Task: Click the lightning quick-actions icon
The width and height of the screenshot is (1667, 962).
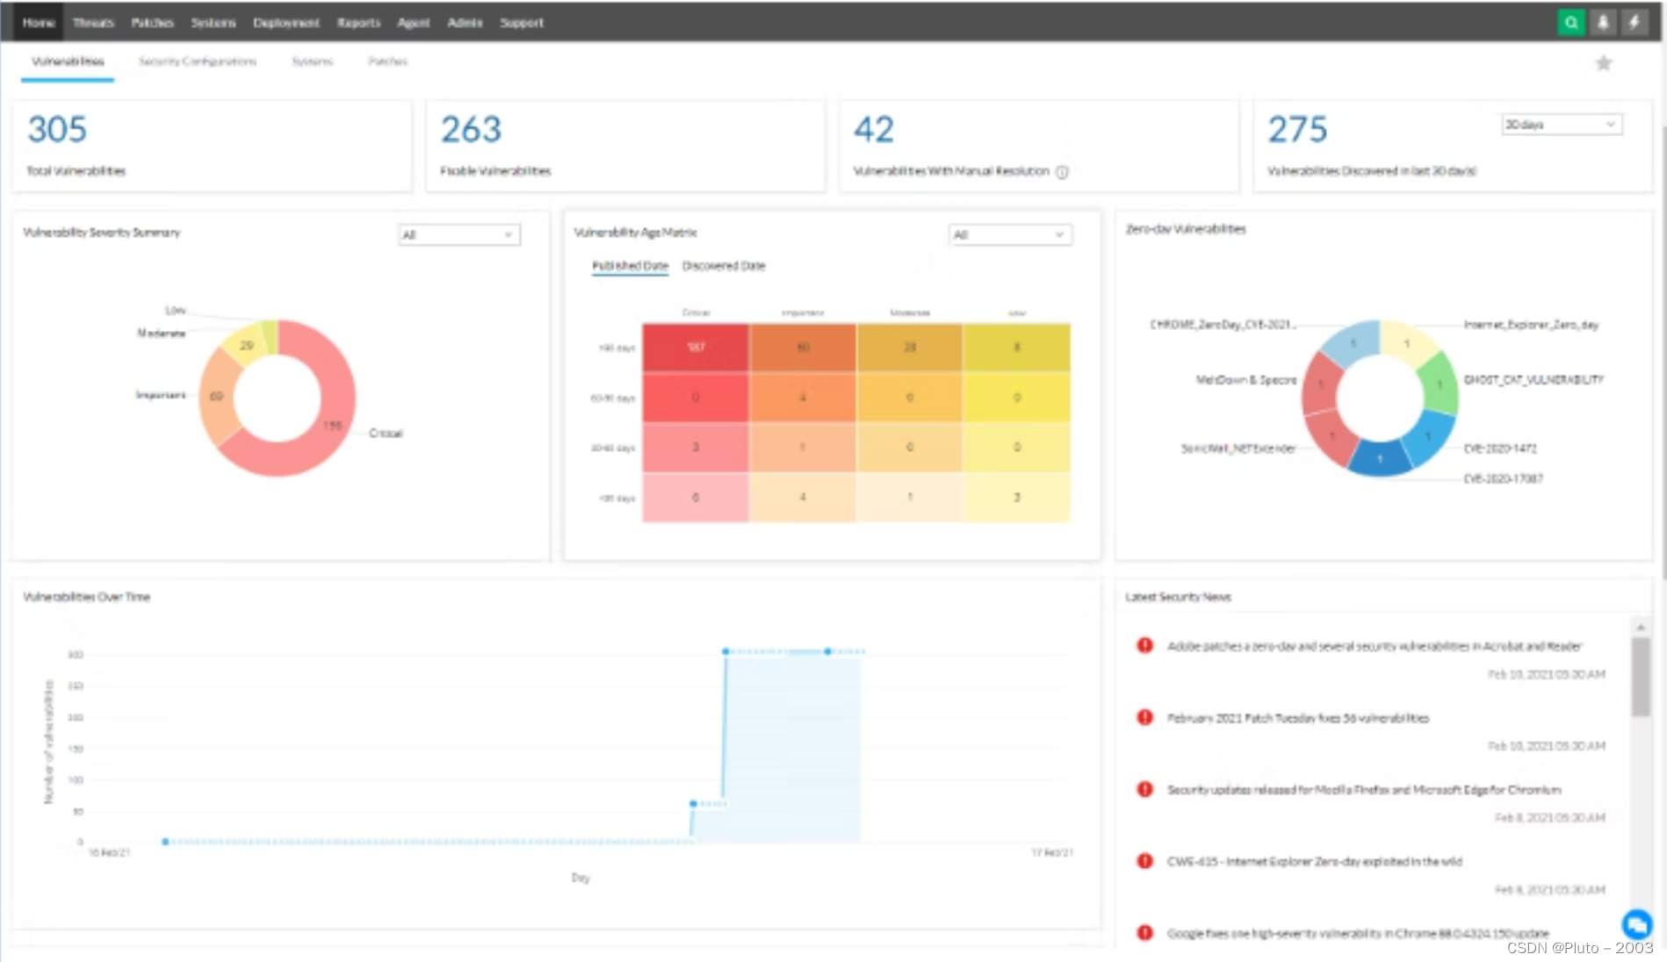Action: 1634,23
